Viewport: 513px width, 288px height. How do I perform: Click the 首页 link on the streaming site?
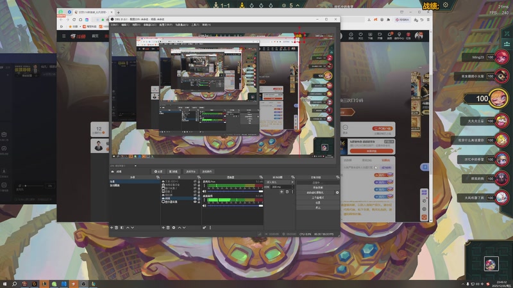tap(95, 36)
